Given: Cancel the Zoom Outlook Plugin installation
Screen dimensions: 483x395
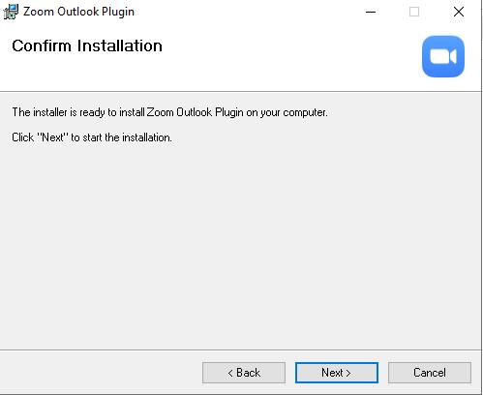Looking at the screenshot, I should point(430,373).
